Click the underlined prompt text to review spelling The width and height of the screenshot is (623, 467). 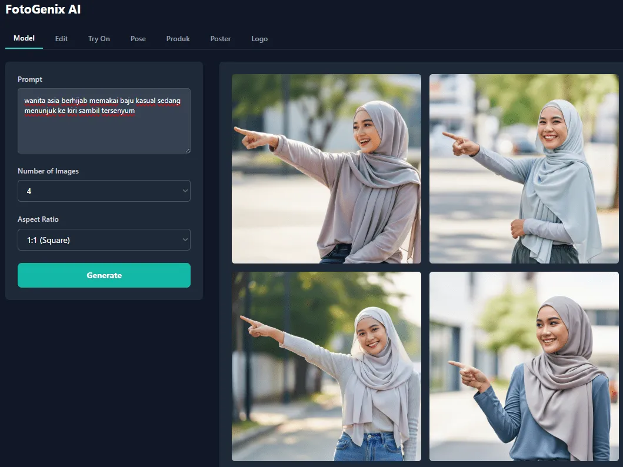coord(102,101)
